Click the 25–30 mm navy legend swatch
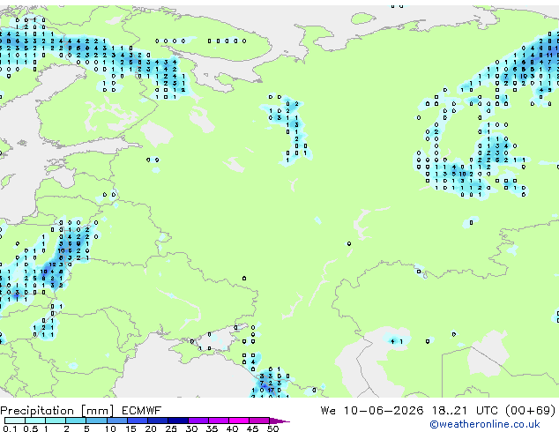The image size is (559, 432). 177,421
